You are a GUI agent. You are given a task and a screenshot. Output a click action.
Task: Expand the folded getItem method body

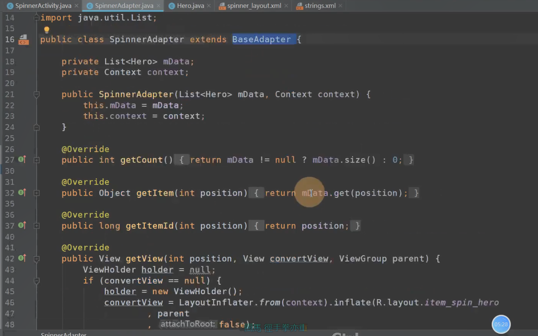pos(36,193)
